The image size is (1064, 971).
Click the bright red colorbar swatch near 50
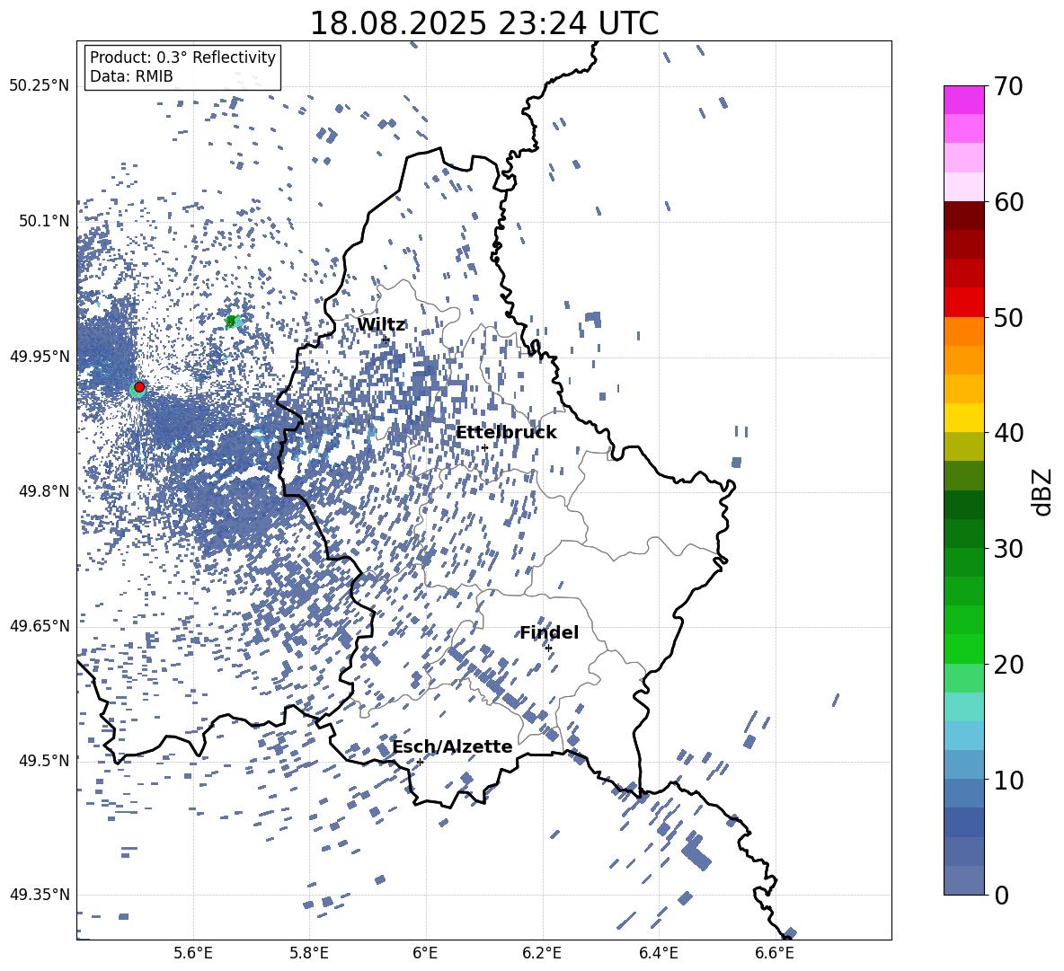point(964,303)
